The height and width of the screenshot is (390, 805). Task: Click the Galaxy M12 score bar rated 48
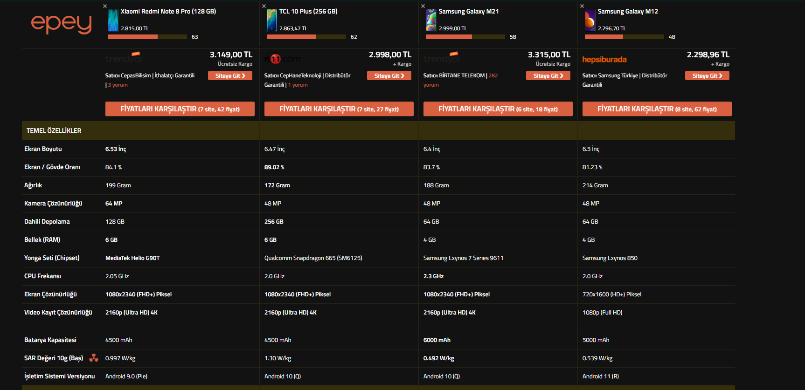coord(625,37)
